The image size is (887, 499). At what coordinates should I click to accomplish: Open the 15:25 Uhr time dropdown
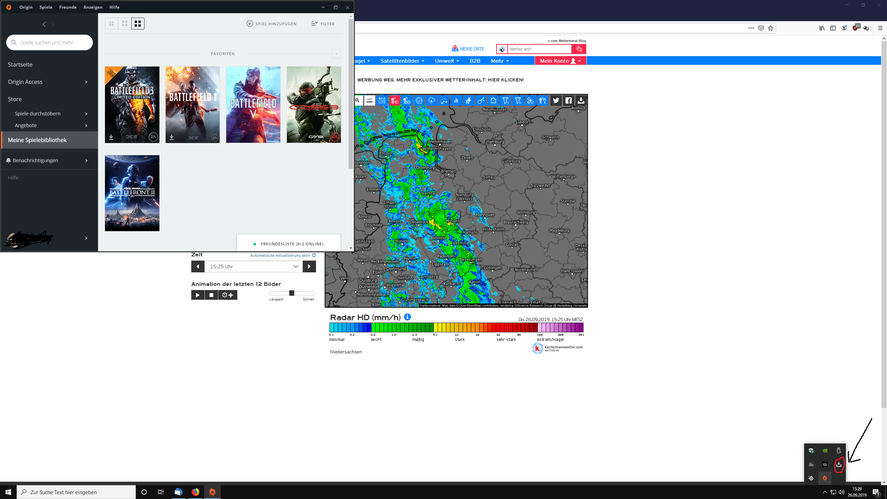[x=254, y=266]
